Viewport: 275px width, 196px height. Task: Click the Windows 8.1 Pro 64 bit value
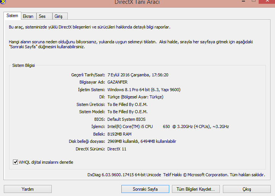[144, 90]
